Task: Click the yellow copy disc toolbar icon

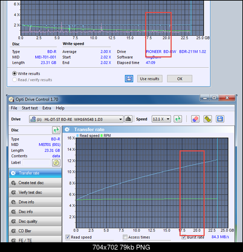Action: pos(207,119)
